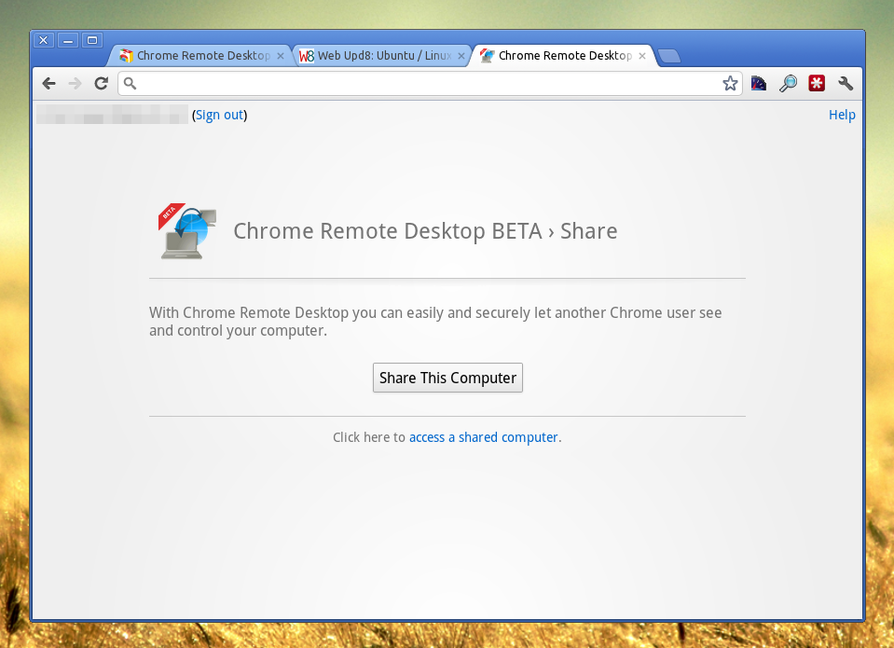Click Share This Computer button
The image size is (894, 648).
[447, 378]
